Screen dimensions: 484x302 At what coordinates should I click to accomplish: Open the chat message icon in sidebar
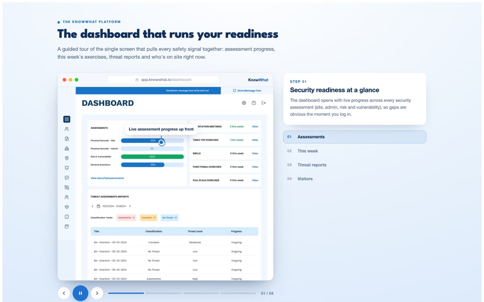pos(67,178)
